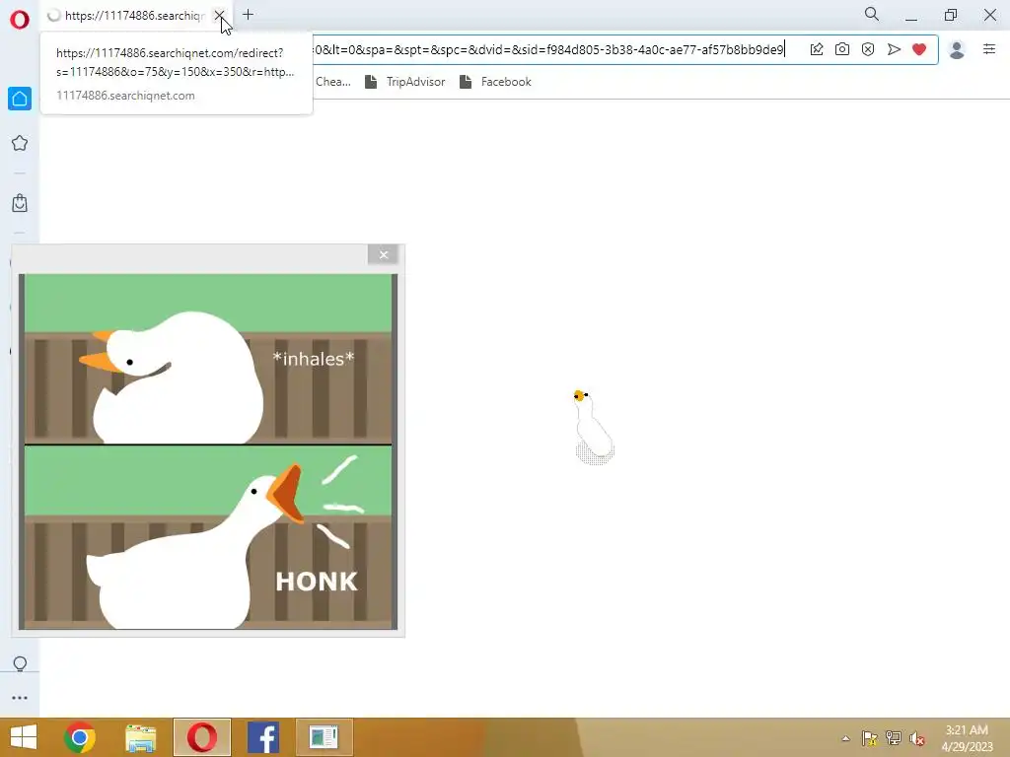Close the searchiqnet browser tab
This screenshot has height=757, width=1010.
coord(220,15)
